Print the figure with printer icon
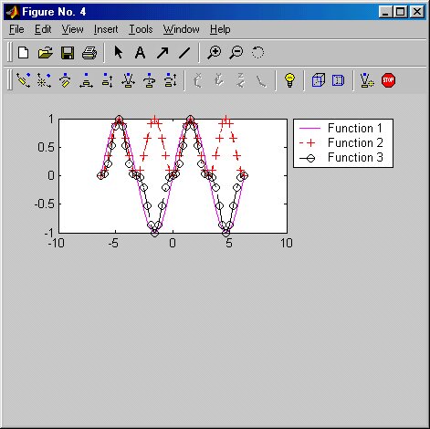430x429 pixels. (89, 53)
